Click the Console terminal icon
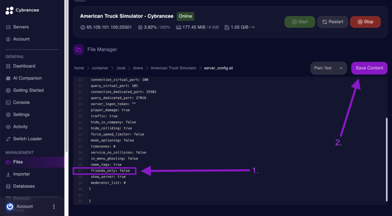 8,102
